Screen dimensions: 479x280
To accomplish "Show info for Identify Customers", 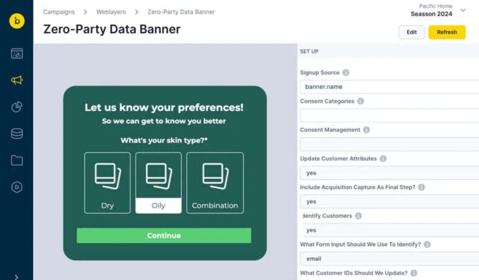I will [x=359, y=216].
